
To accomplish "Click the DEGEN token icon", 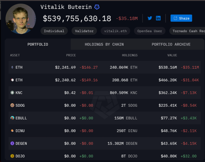I will (x=12, y=143).
